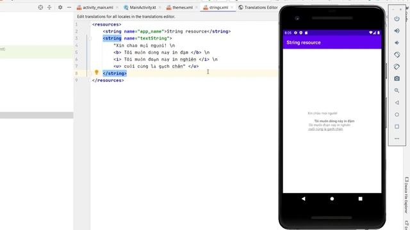Click emulator toolbar Back triangle icon
410x230 pixels.
(x=397, y=102)
